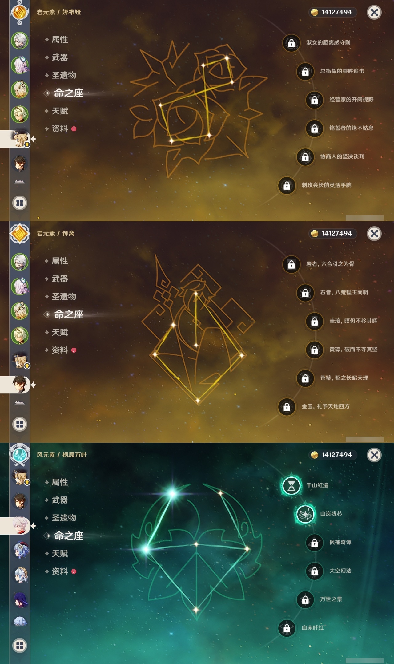Select Navia avatar in 钟离 panel sidebar
The width and height of the screenshot is (394, 664).
20,360
